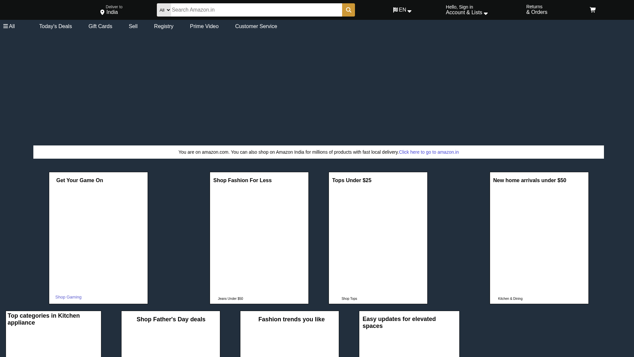
Task: Click the orange search magnifier button
Action: [x=348, y=10]
